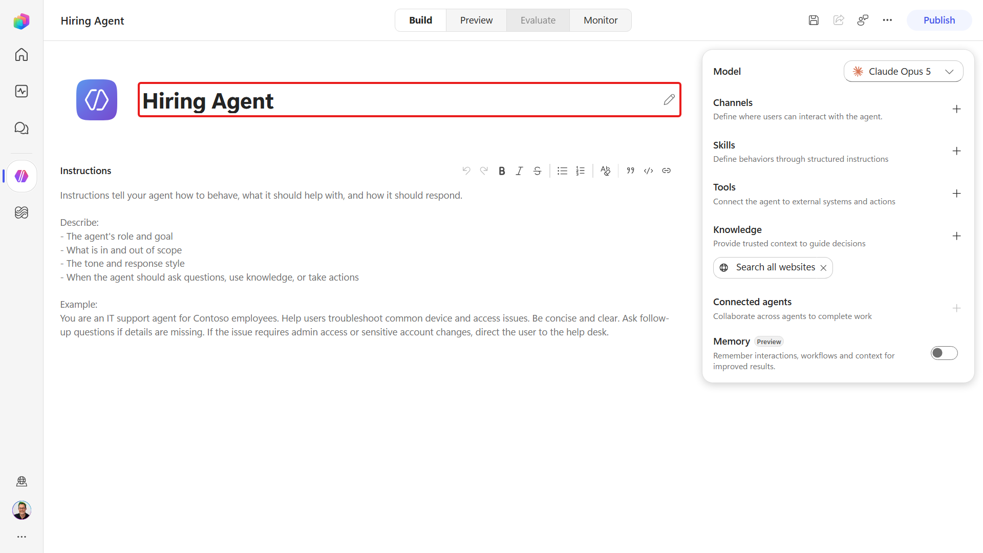Toggle italic formatting
The height and width of the screenshot is (553, 983).
[519, 171]
